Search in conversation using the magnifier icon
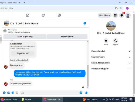135x102 pixels. pyautogui.click(x=116, y=41)
